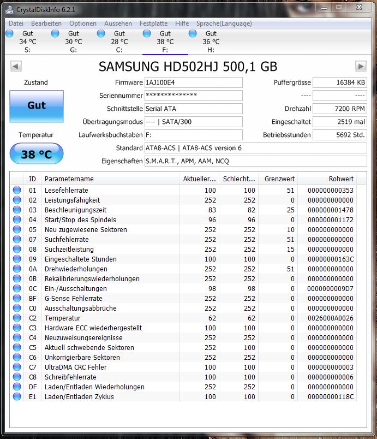Image resolution: width=377 pixels, height=439 pixels.
Task: Click status orb for Unkorrigierbare Sektoren row
Action: tap(17, 357)
